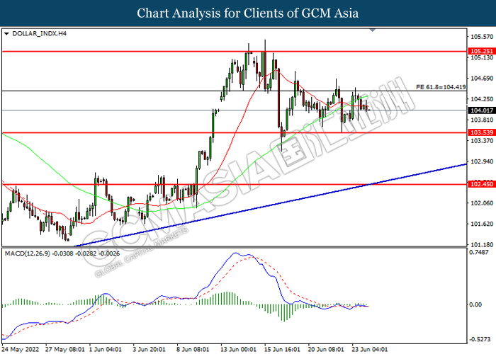Click the 23 Jun 04:01 time label
This screenshot has height=354, width=496.
click(369, 349)
